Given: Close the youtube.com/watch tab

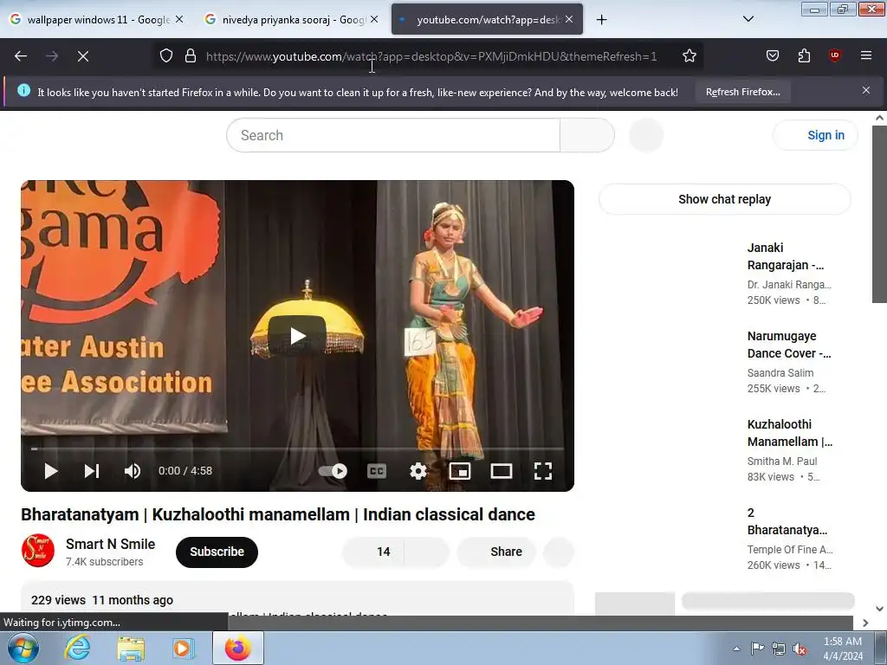Looking at the screenshot, I should pyautogui.click(x=569, y=19).
